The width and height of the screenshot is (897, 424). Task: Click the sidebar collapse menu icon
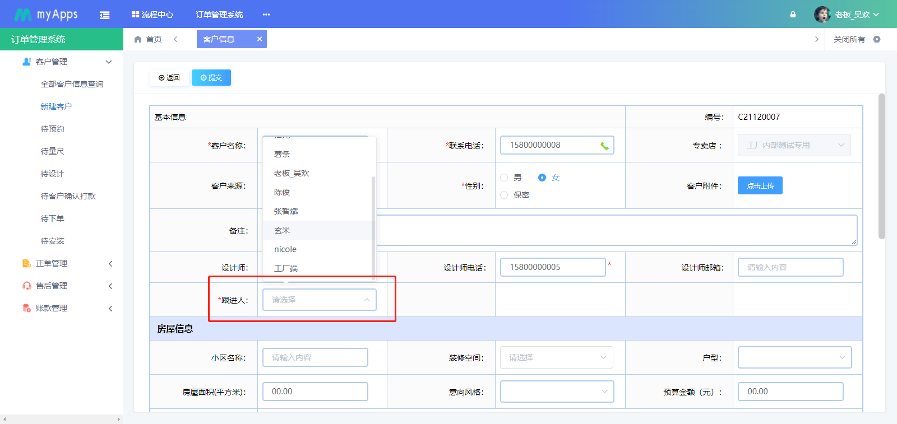104,15
